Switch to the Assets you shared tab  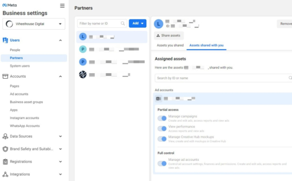pos(170,45)
